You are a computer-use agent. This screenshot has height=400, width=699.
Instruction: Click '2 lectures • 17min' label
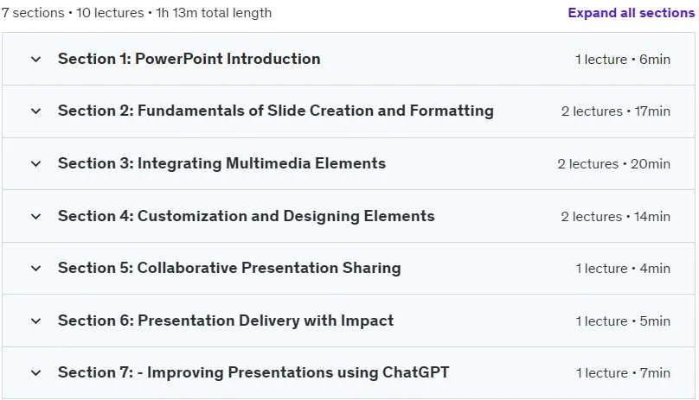coord(616,111)
